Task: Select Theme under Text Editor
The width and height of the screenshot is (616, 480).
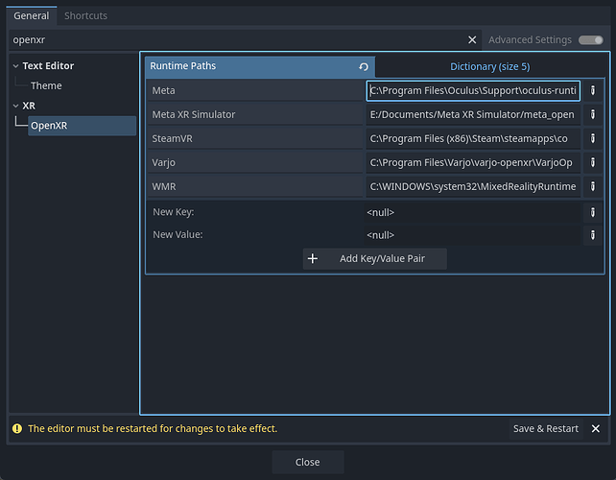Action: coord(46,85)
